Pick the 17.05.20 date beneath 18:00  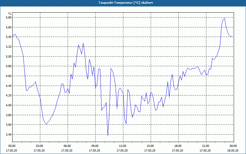177,150
